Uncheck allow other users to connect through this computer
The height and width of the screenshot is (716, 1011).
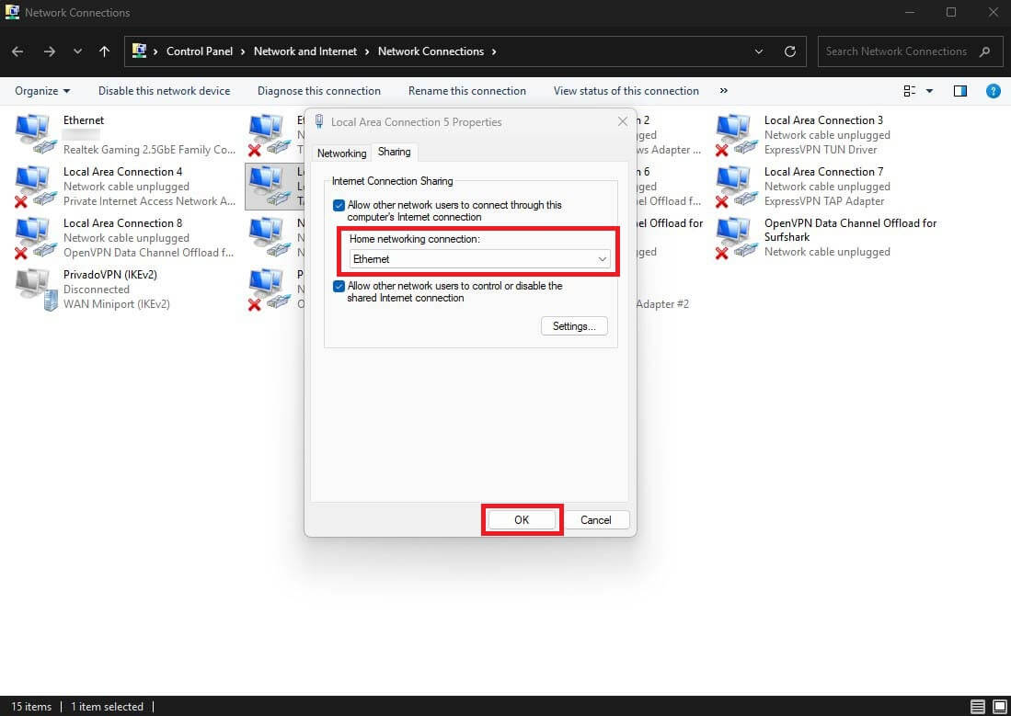coord(339,205)
